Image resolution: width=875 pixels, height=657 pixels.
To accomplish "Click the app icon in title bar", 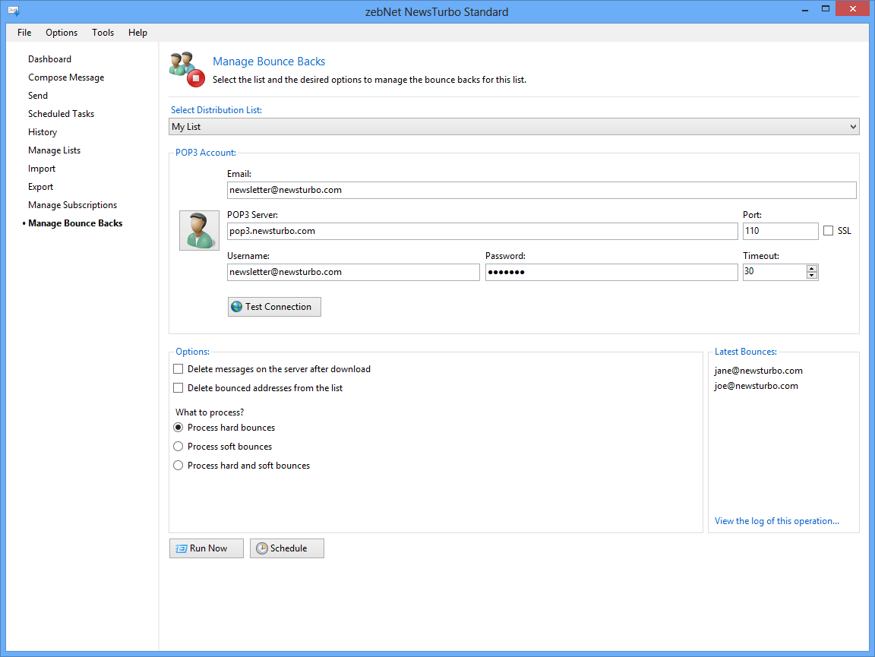I will coord(13,11).
